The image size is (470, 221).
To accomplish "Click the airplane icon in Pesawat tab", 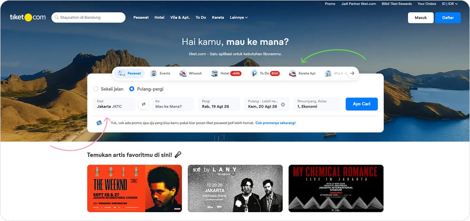I will coord(122,73).
